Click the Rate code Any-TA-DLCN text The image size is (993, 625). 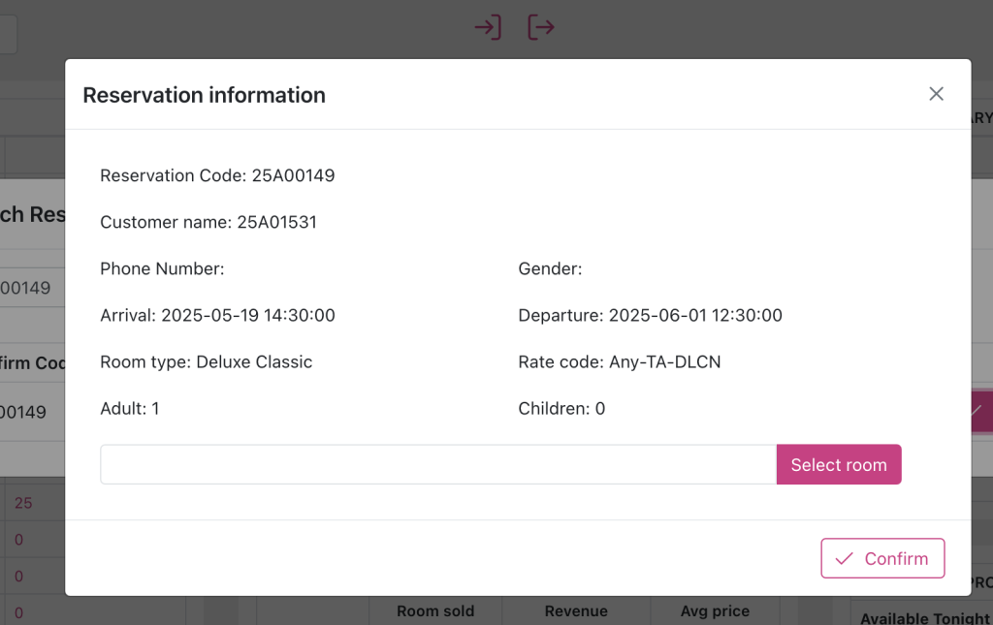click(619, 361)
